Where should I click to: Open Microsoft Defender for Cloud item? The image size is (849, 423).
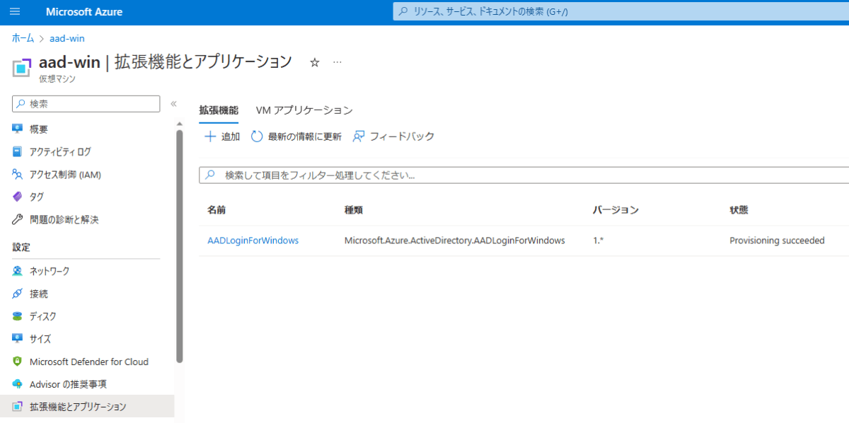(x=89, y=361)
